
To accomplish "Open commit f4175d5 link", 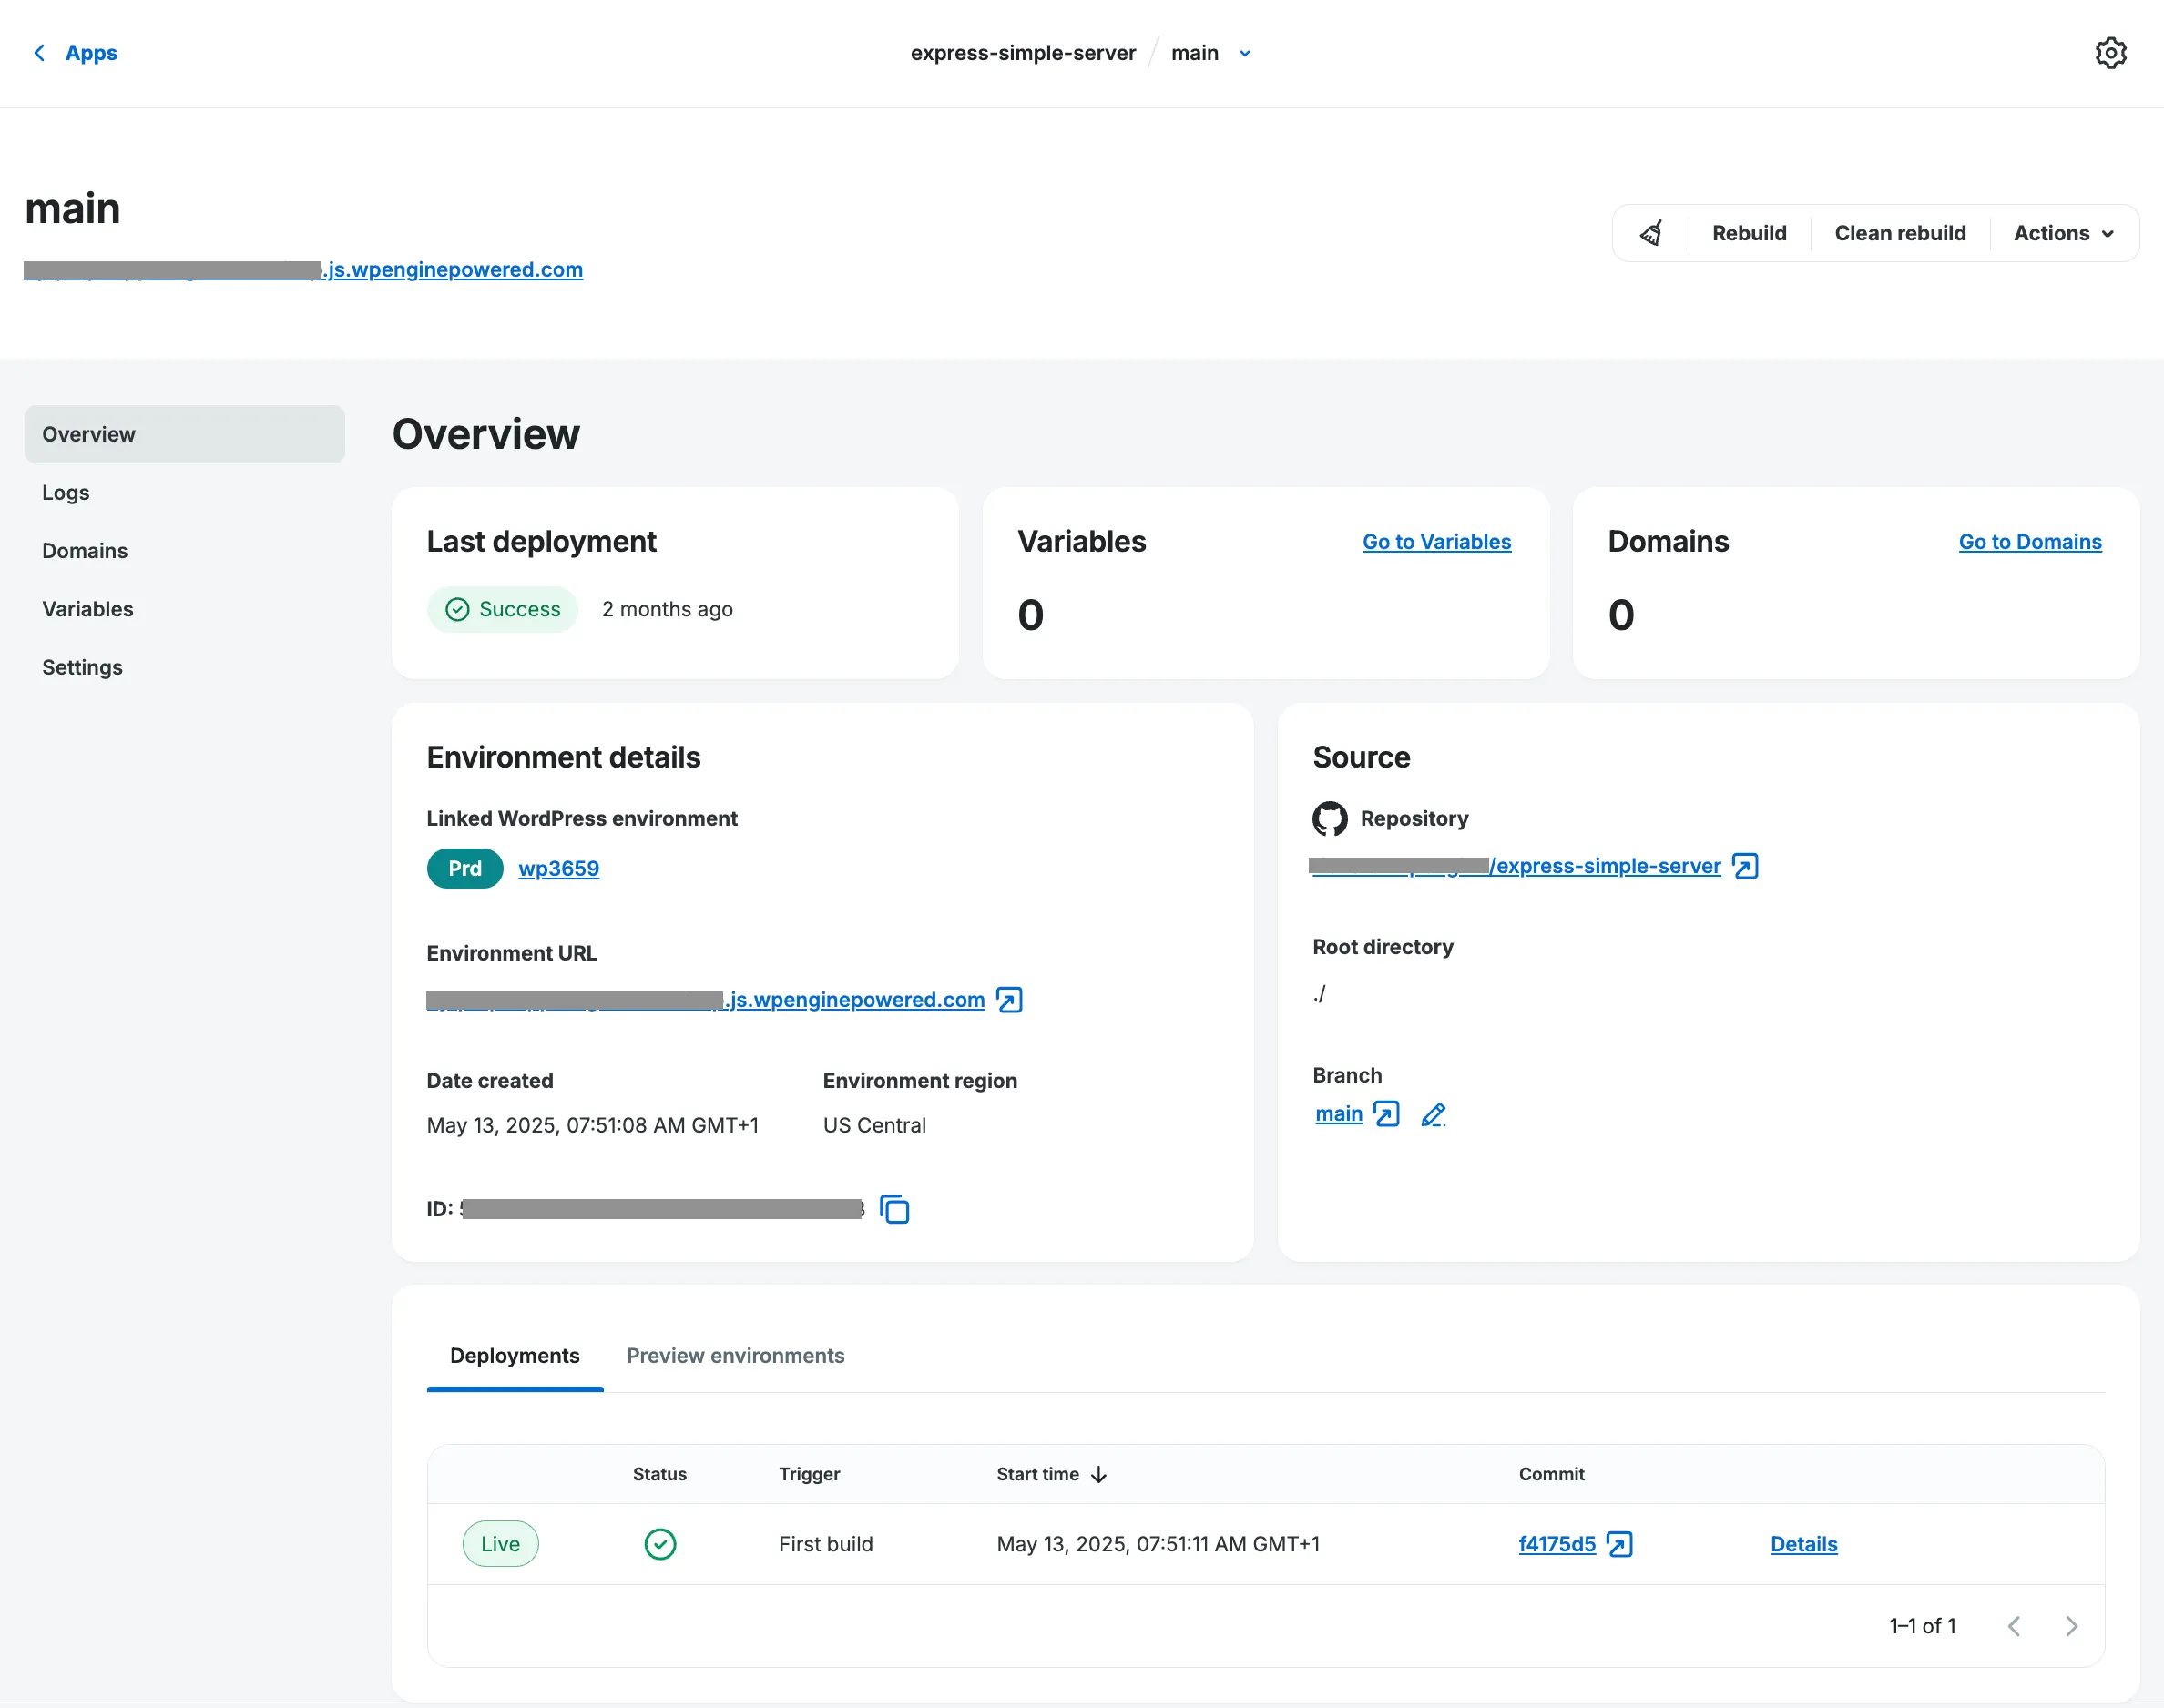I will 1557,1544.
